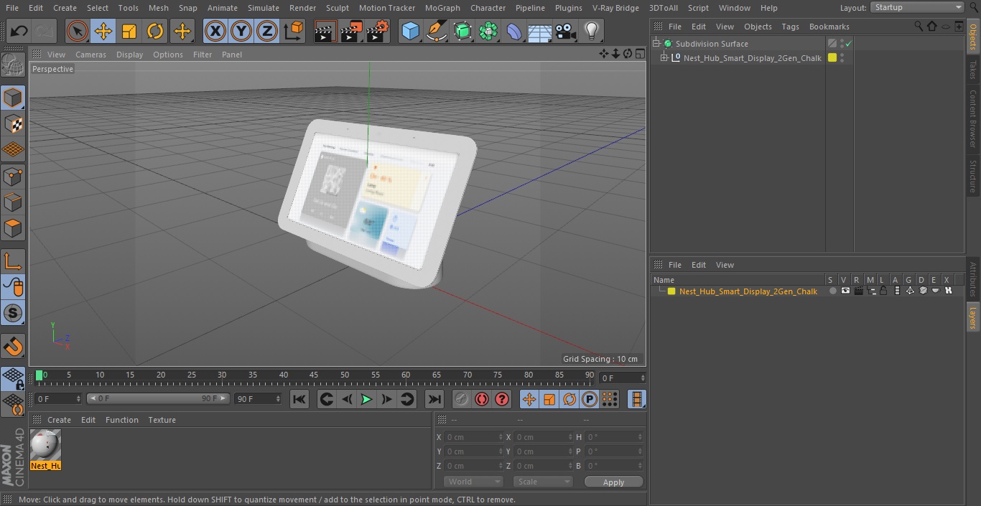
Task: Select the Live Selection tool
Action: coord(77,32)
